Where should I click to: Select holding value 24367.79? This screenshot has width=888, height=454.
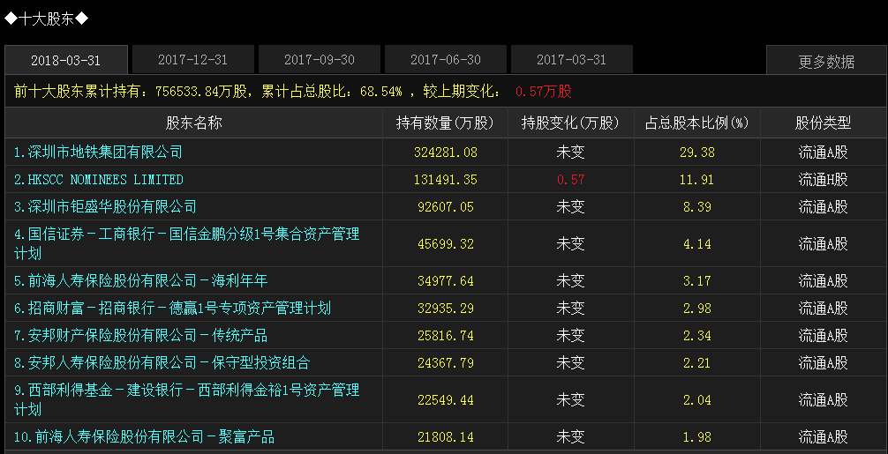(446, 361)
